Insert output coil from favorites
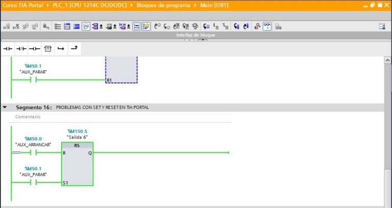The image size is (392, 208). tap(35, 49)
